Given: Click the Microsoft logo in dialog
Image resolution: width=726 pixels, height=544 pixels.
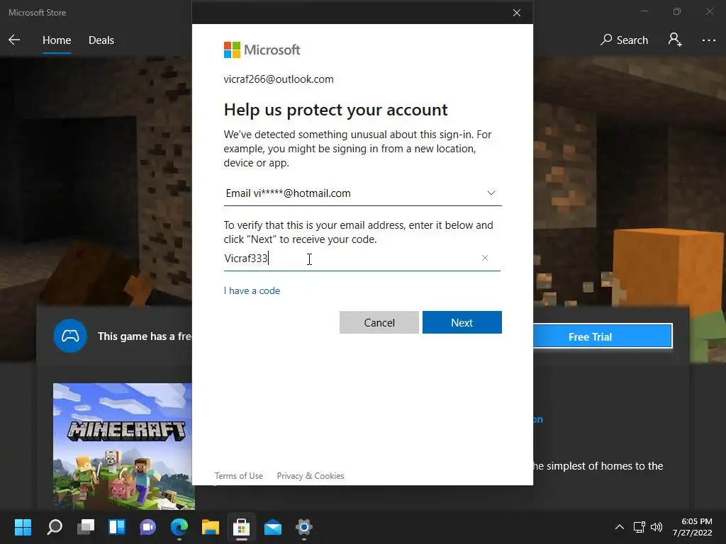Looking at the screenshot, I should (262, 50).
